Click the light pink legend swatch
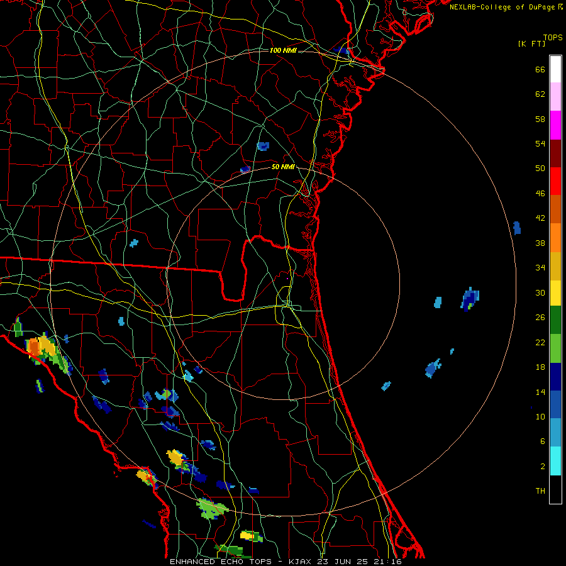Image resolution: width=566 pixels, height=566 pixels. coord(555,97)
